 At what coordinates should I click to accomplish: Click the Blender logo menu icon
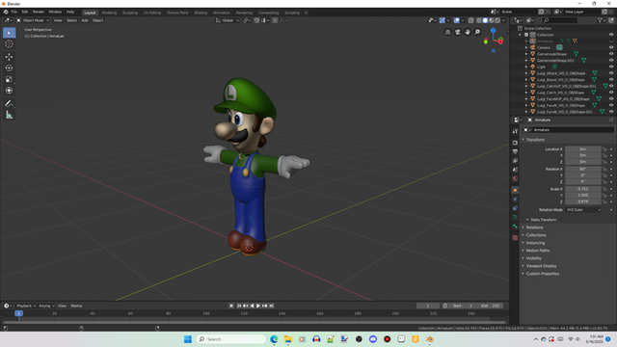(x=6, y=13)
